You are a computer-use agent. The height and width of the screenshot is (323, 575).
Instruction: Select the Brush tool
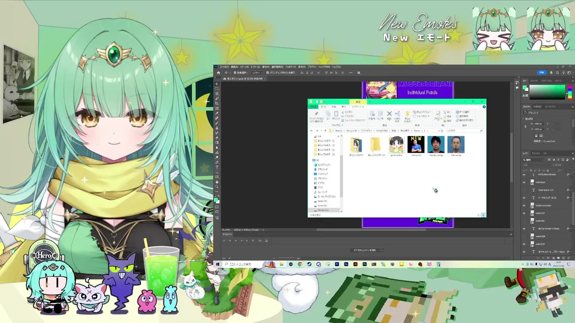pos(217,123)
